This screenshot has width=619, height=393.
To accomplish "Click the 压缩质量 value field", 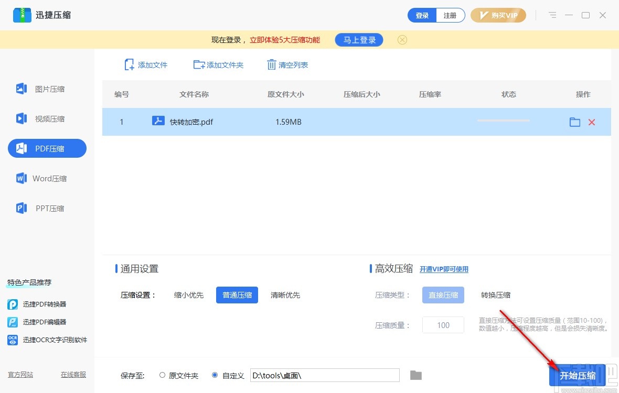I will pos(443,325).
